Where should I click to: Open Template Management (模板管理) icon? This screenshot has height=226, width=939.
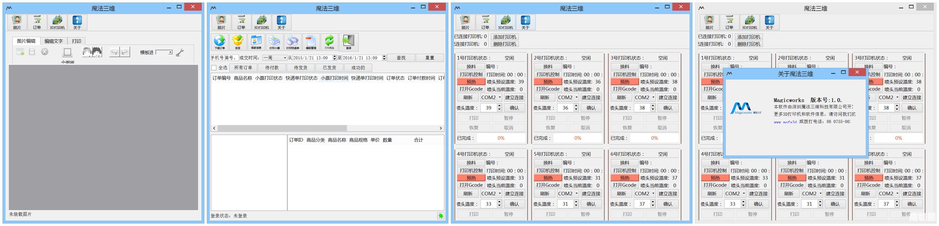point(311,42)
